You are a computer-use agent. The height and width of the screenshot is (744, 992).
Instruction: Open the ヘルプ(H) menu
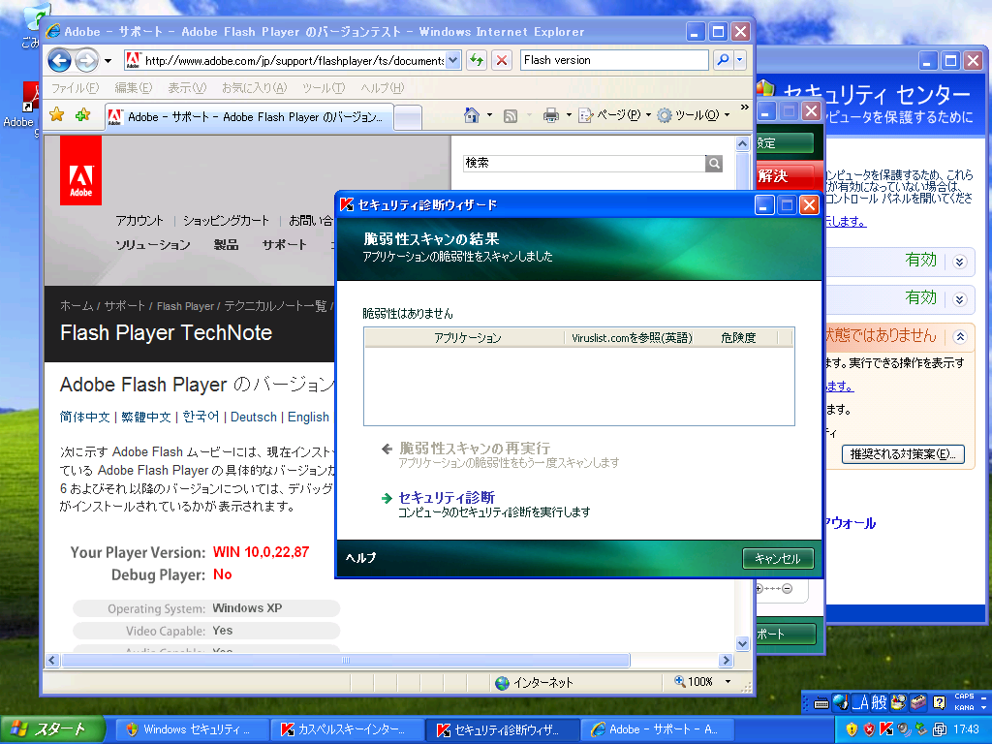[x=382, y=88]
